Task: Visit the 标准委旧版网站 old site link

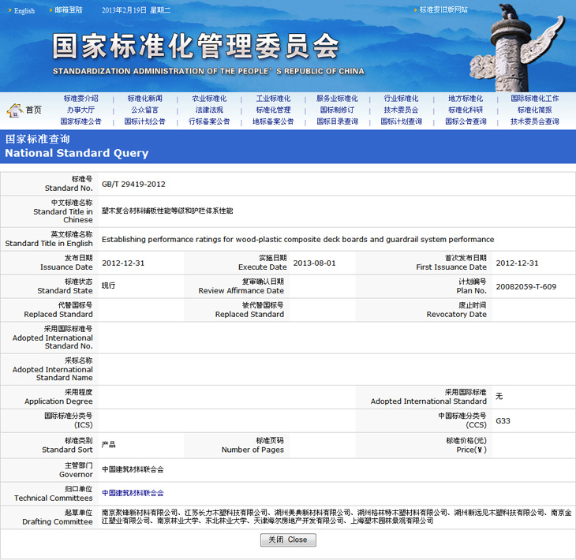Action: 443,10
